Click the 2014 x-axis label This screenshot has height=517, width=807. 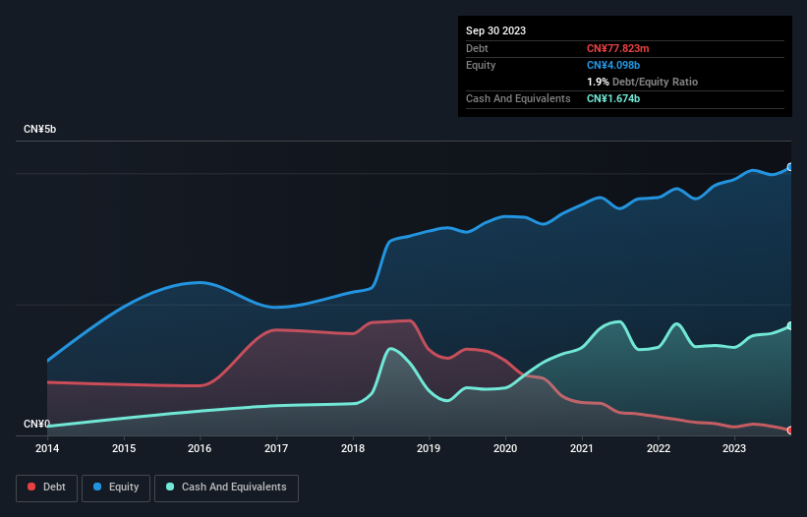47,448
